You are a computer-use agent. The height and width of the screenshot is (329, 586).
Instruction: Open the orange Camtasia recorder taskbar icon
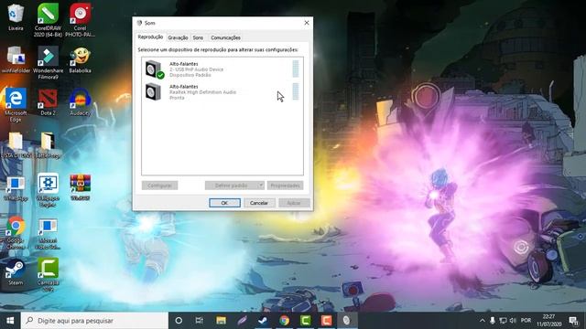pos(326,321)
